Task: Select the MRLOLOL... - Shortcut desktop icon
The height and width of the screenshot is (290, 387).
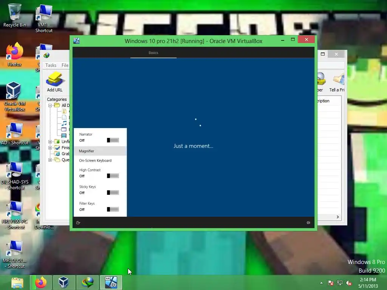Action: click(x=15, y=255)
